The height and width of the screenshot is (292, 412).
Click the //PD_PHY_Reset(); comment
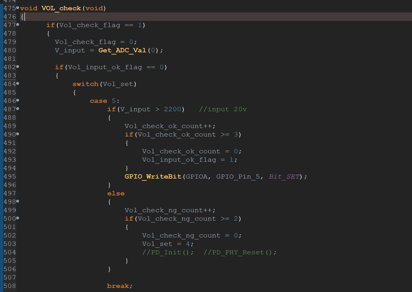click(x=240, y=252)
